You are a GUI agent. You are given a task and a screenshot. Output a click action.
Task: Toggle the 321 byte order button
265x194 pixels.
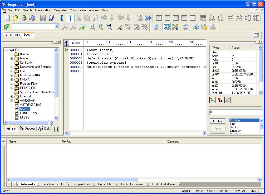pyautogui.click(x=212, y=100)
